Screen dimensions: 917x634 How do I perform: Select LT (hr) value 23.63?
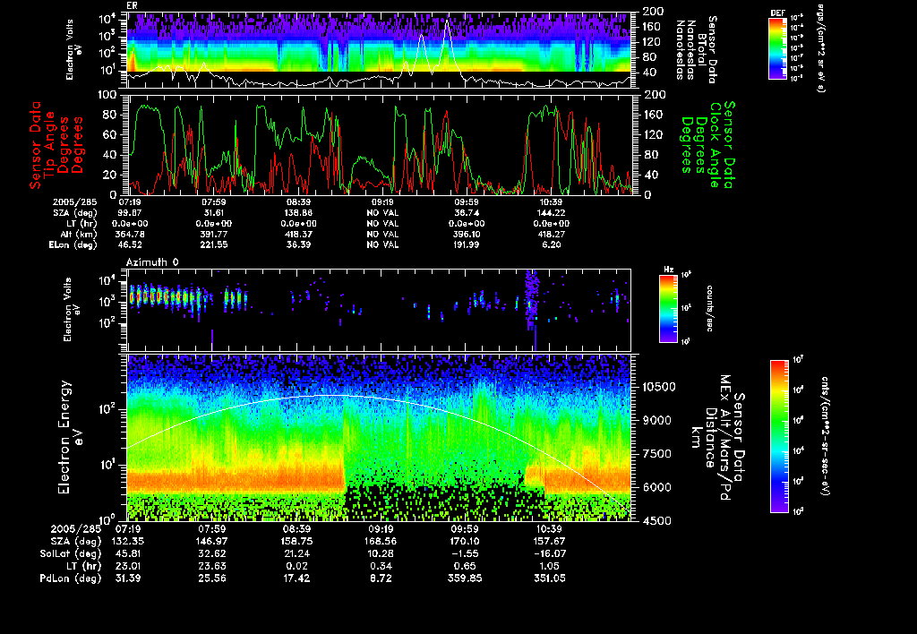(x=212, y=566)
